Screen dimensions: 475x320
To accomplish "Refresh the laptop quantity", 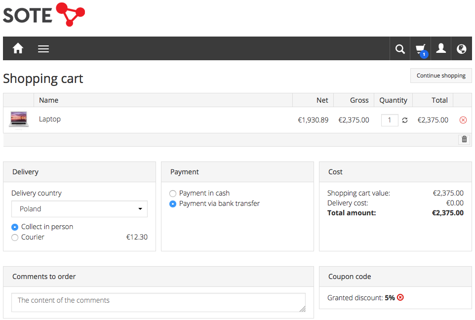I will point(405,120).
